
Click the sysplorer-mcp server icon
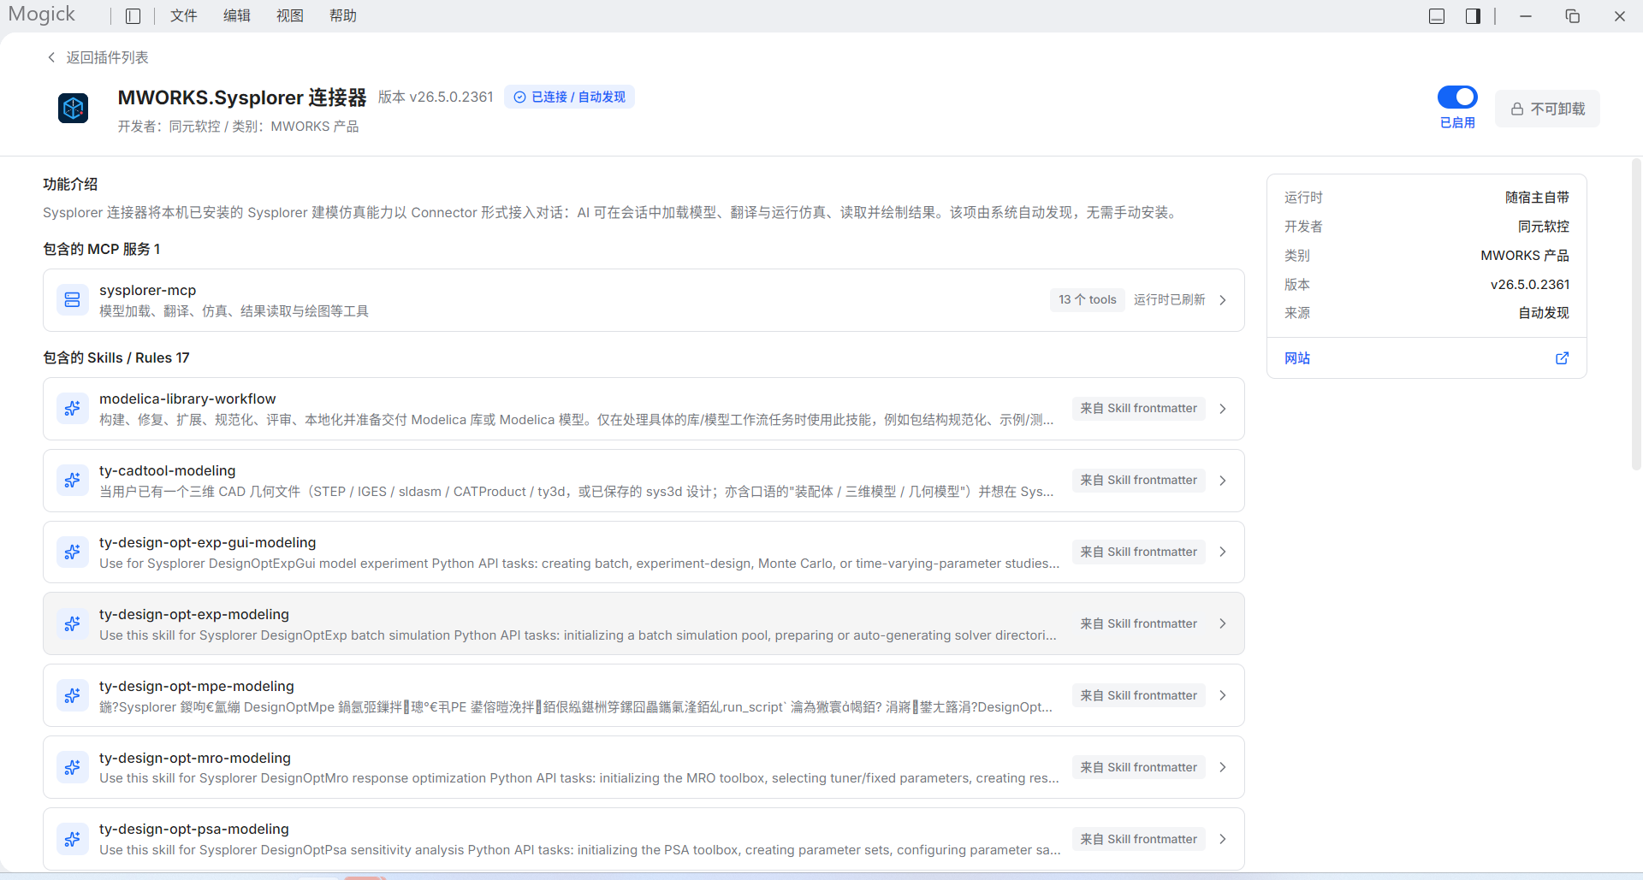(73, 300)
